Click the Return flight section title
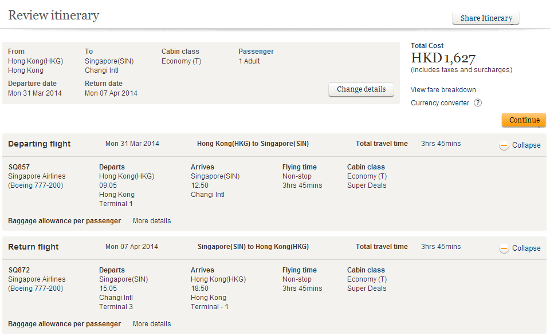The width and height of the screenshot is (550, 336). point(33,247)
